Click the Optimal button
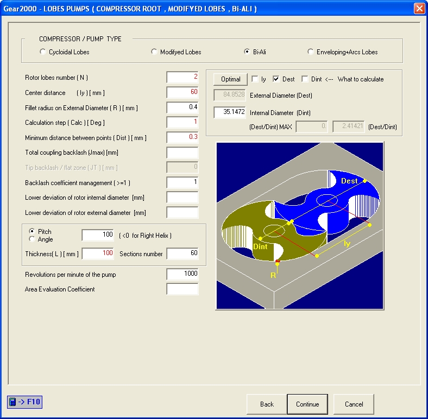The height and width of the screenshot is (419, 428). click(230, 79)
